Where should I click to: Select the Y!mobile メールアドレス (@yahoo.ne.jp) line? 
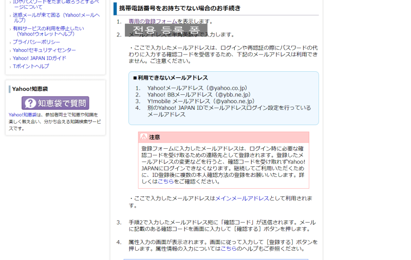[201, 101]
